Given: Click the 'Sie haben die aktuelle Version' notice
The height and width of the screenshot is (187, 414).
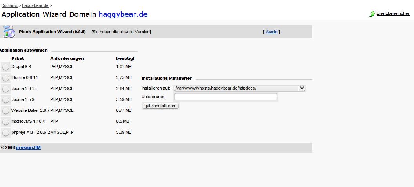Looking at the screenshot, I should click(121, 32).
